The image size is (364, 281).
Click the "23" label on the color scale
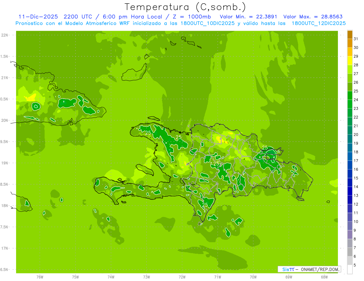[356, 109]
